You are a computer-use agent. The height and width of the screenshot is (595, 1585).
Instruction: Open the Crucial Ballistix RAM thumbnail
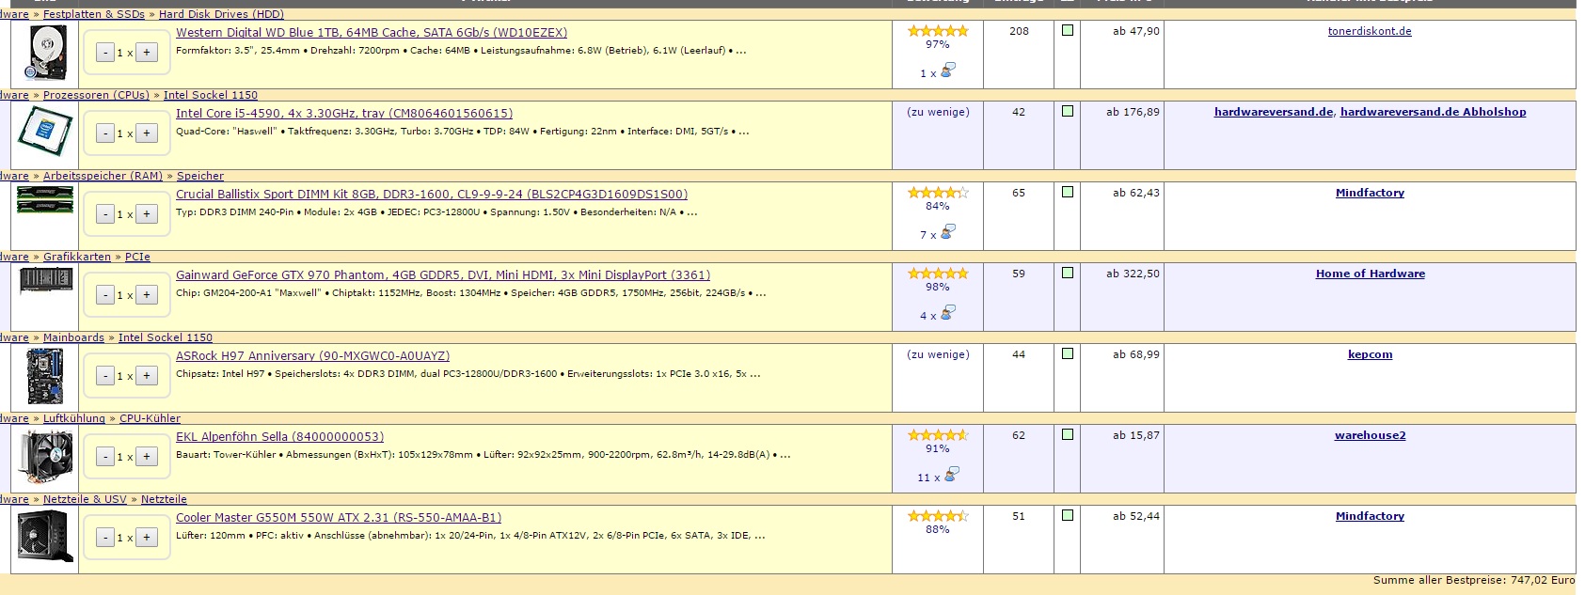coord(45,199)
